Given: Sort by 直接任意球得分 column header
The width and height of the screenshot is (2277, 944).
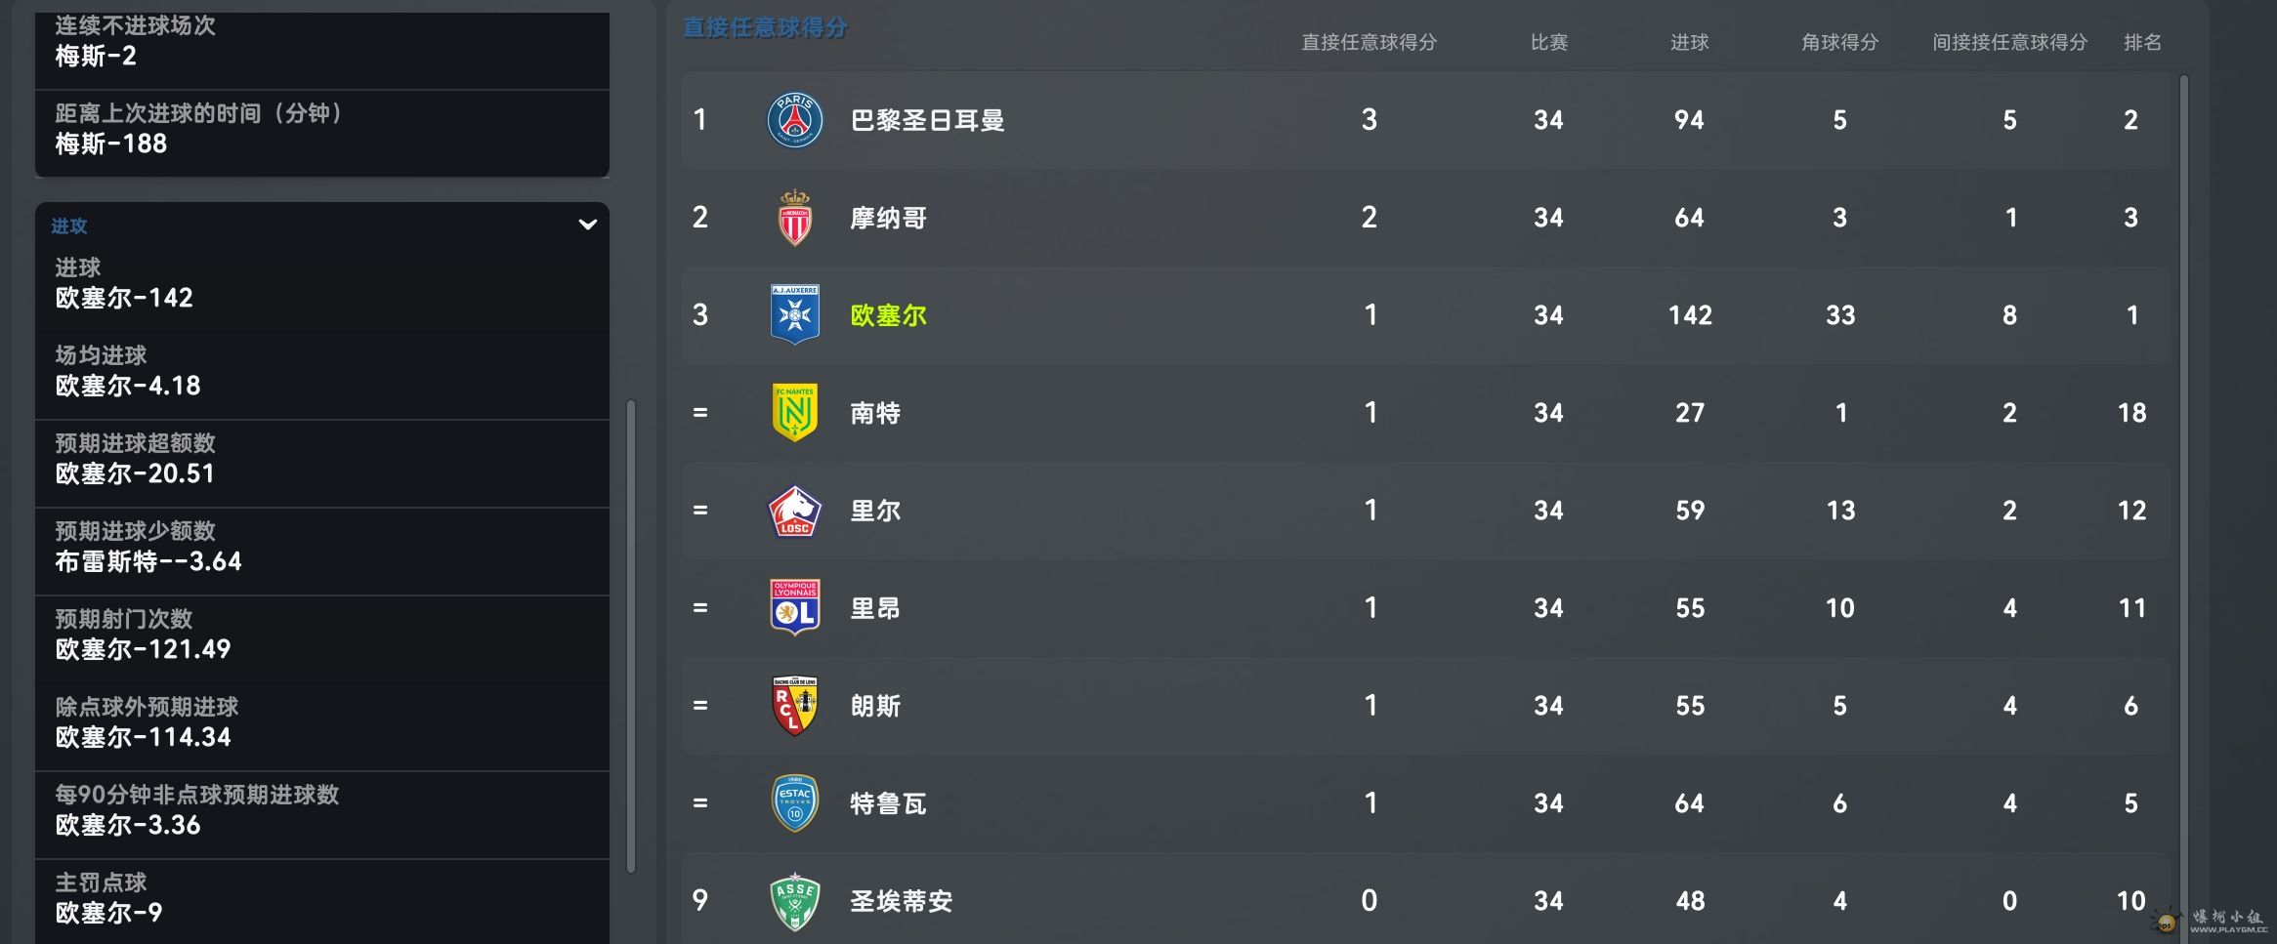Looking at the screenshot, I should 1369,42.
